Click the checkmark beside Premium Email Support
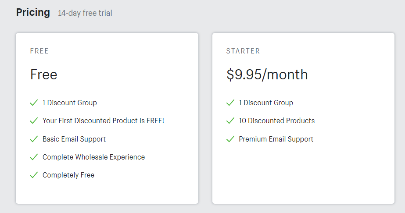The height and width of the screenshot is (213, 405). (x=230, y=139)
